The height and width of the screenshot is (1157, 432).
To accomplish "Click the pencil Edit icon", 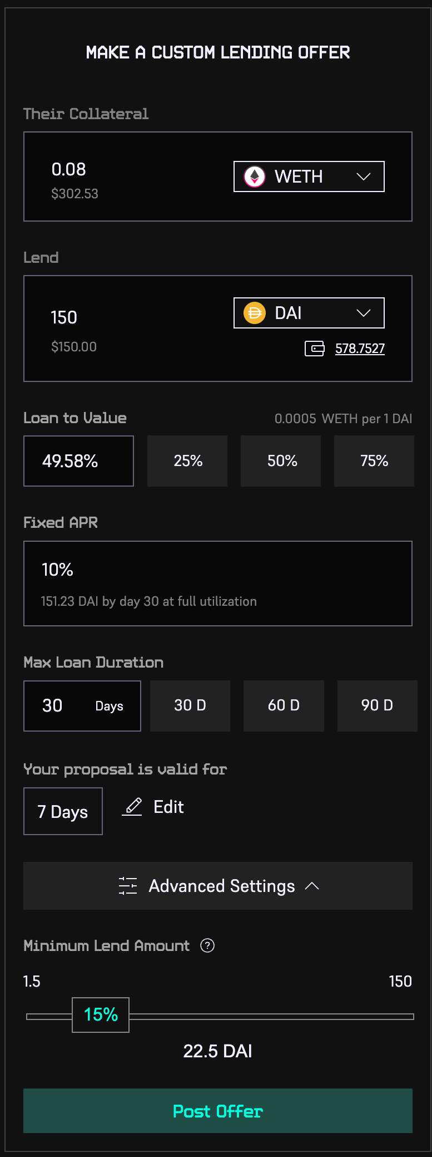I will (132, 807).
